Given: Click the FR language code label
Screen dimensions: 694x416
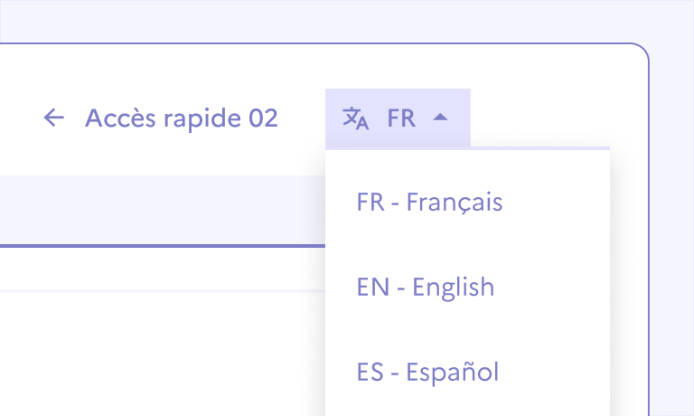Looking at the screenshot, I should tap(400, 118).
